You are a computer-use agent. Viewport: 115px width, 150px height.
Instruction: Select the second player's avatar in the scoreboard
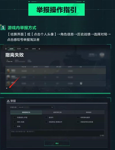pos(8,77)
